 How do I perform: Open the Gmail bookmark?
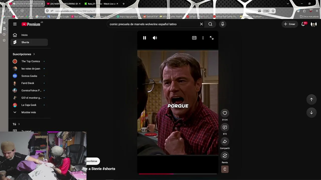(7, 17)
